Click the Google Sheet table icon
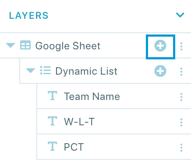 pyautogui.click(x=25, y=45)
